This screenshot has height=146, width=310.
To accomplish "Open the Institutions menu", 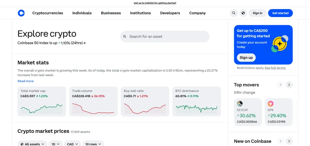I will coord(140,13).
